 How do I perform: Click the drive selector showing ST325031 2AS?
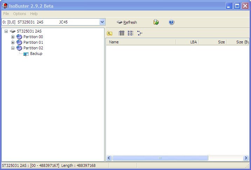coord(54,22)
